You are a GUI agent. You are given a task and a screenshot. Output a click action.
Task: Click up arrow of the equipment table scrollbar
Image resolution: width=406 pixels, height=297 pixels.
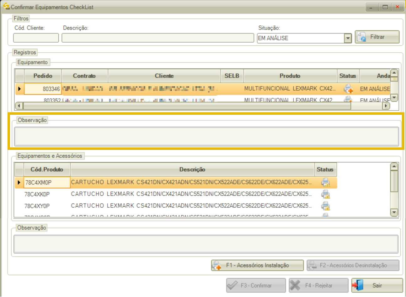394,73
